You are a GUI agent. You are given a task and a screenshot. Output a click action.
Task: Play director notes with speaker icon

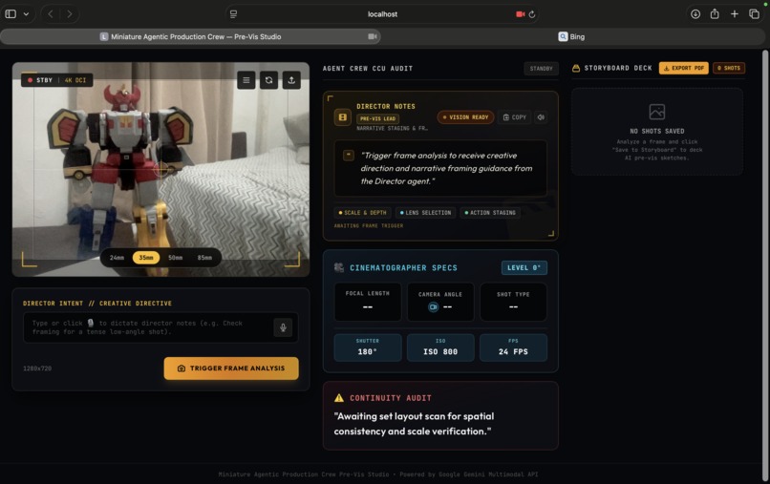(x=541, y=117)
